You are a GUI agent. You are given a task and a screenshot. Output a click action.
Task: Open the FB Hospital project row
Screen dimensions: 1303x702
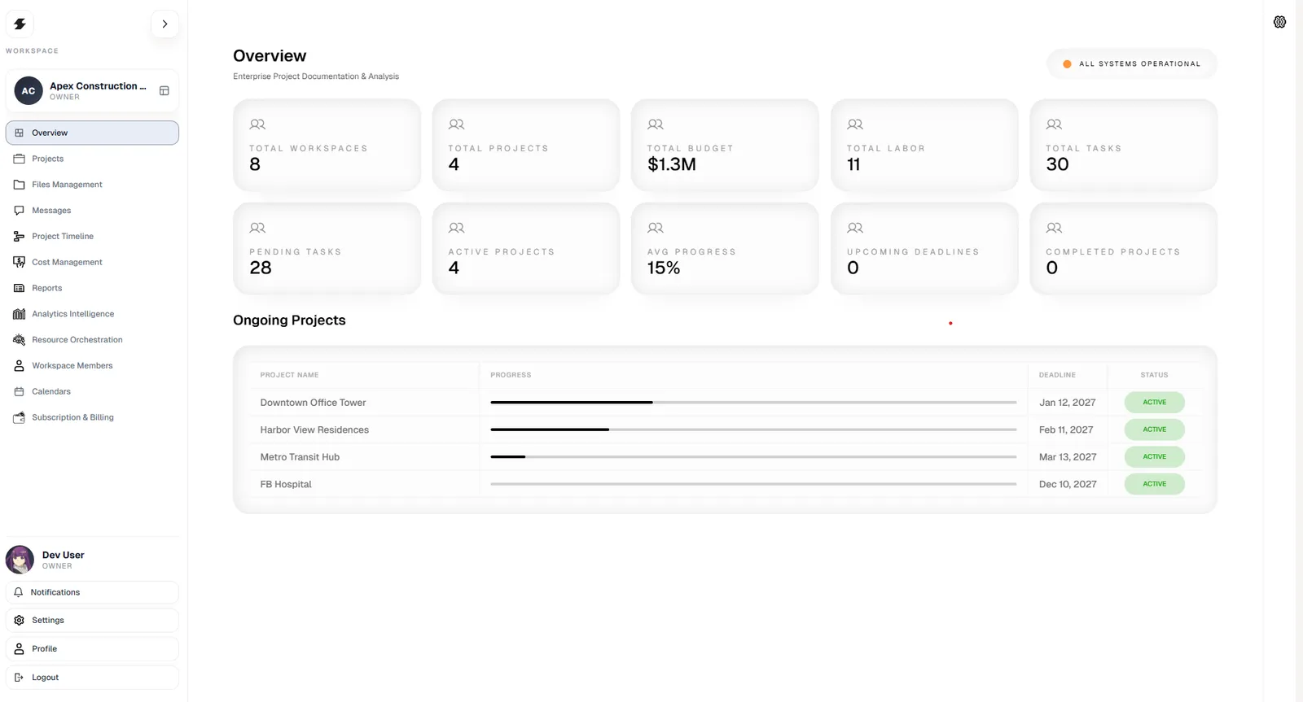pyautogui.click(x=725, y=484)
